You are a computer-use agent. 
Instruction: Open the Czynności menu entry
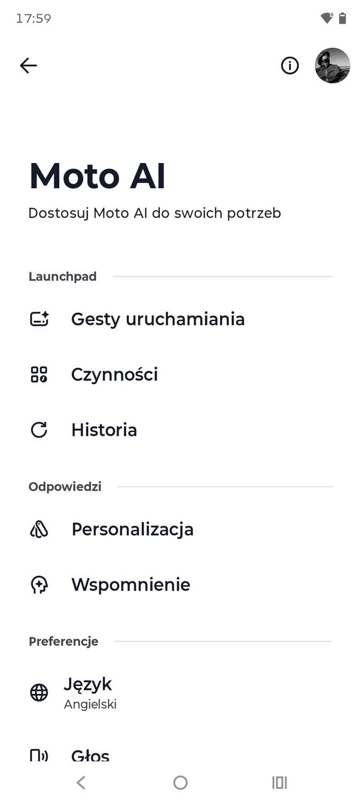pos(114,374)
